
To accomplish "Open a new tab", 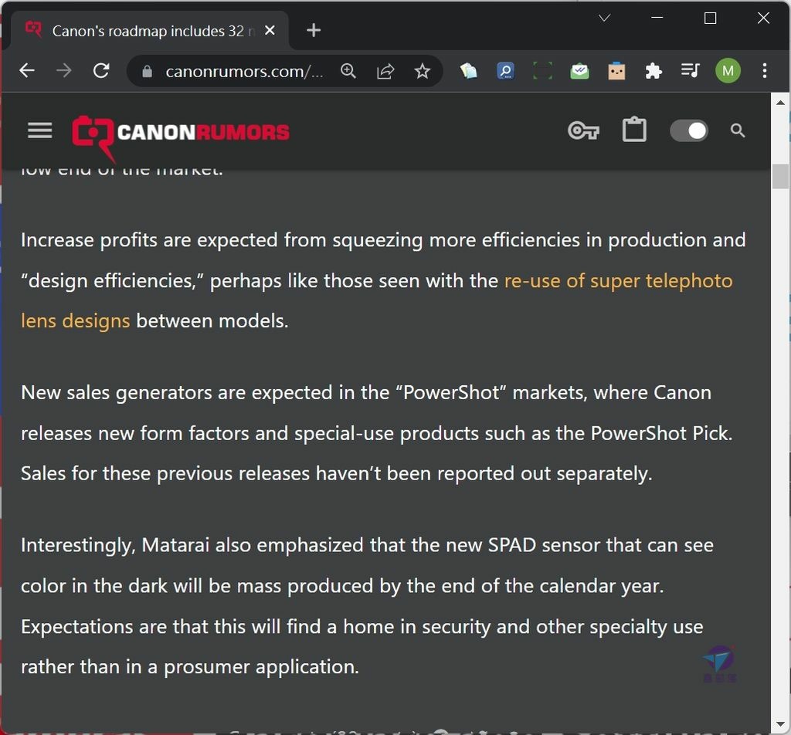I will click(x=314, y=30).
